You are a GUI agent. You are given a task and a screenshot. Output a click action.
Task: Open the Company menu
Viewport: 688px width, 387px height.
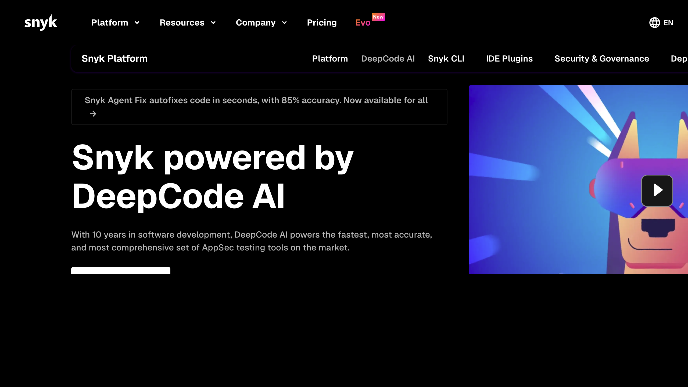(256, 23)
